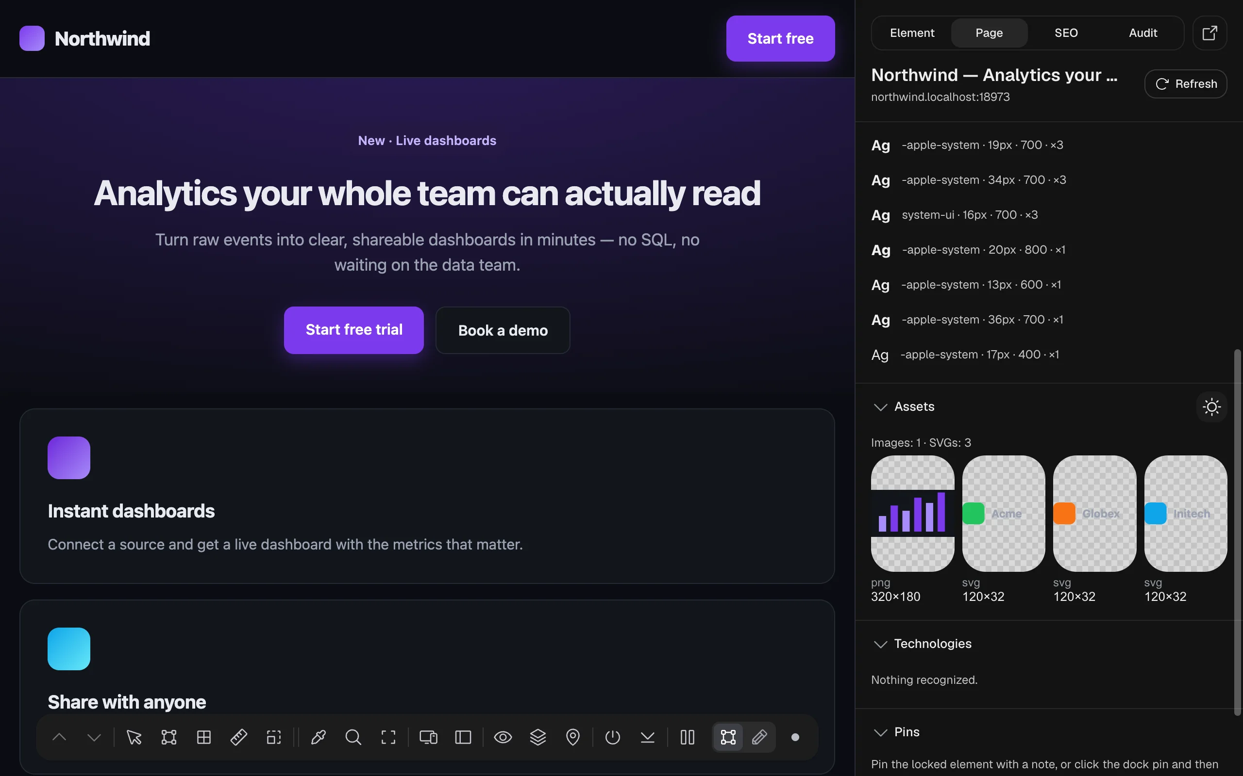Click the Start free button in header
Image resolution: width=1243 pixels, height=776 pixels.
780,38
